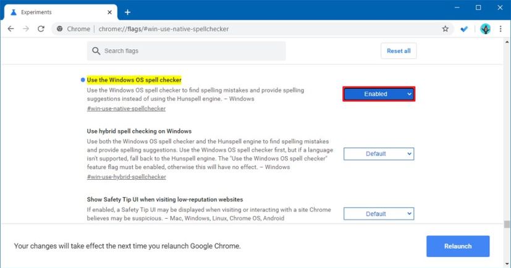Click the Reset all button
The width and height of the screenshot is (511, 268).
click(399, 51)
